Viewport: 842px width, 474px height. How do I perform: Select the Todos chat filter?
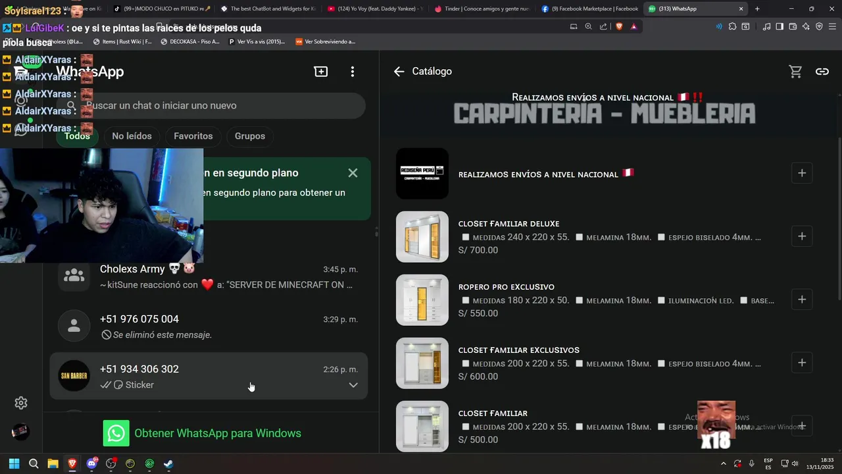(x=77, y=136)
